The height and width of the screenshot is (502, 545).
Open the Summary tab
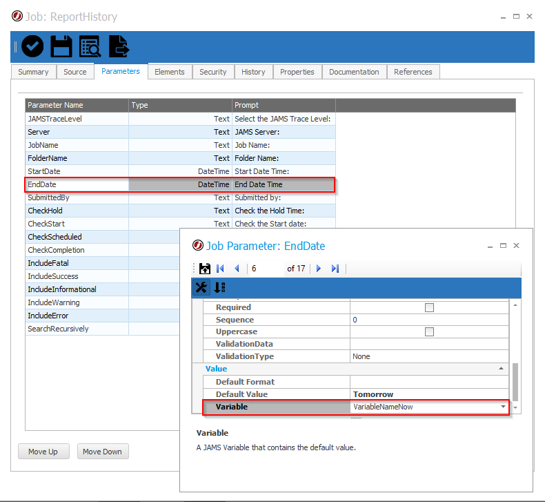pyautogui.click(x=33, y=72)
